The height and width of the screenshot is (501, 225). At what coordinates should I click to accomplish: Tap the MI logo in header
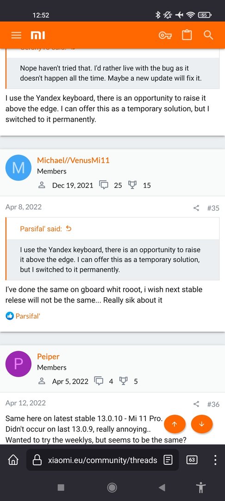tap(37, 35)
